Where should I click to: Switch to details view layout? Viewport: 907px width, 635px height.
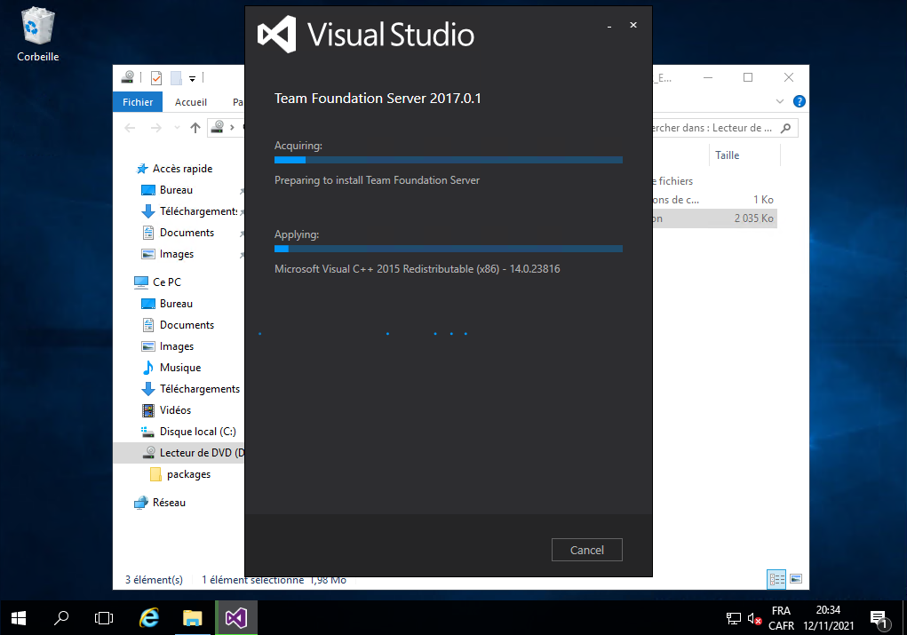pyautogui.click(x=776, y=579)
